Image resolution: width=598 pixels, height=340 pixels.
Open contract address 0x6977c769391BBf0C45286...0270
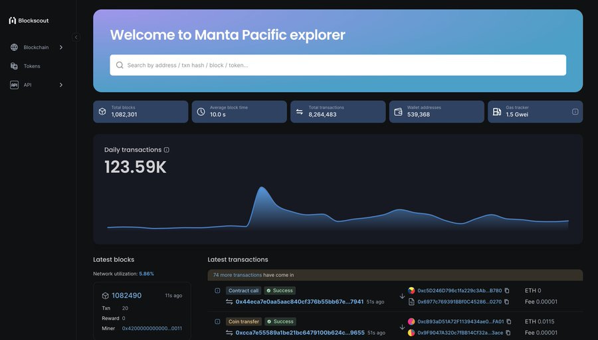460,302
